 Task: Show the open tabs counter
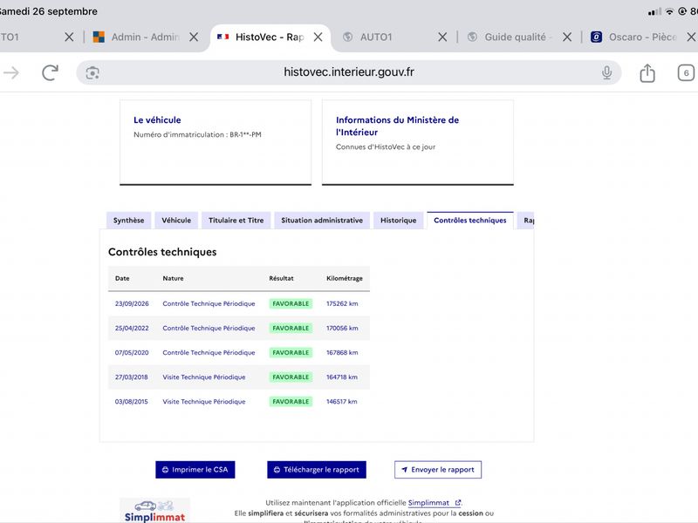(686, 73)
